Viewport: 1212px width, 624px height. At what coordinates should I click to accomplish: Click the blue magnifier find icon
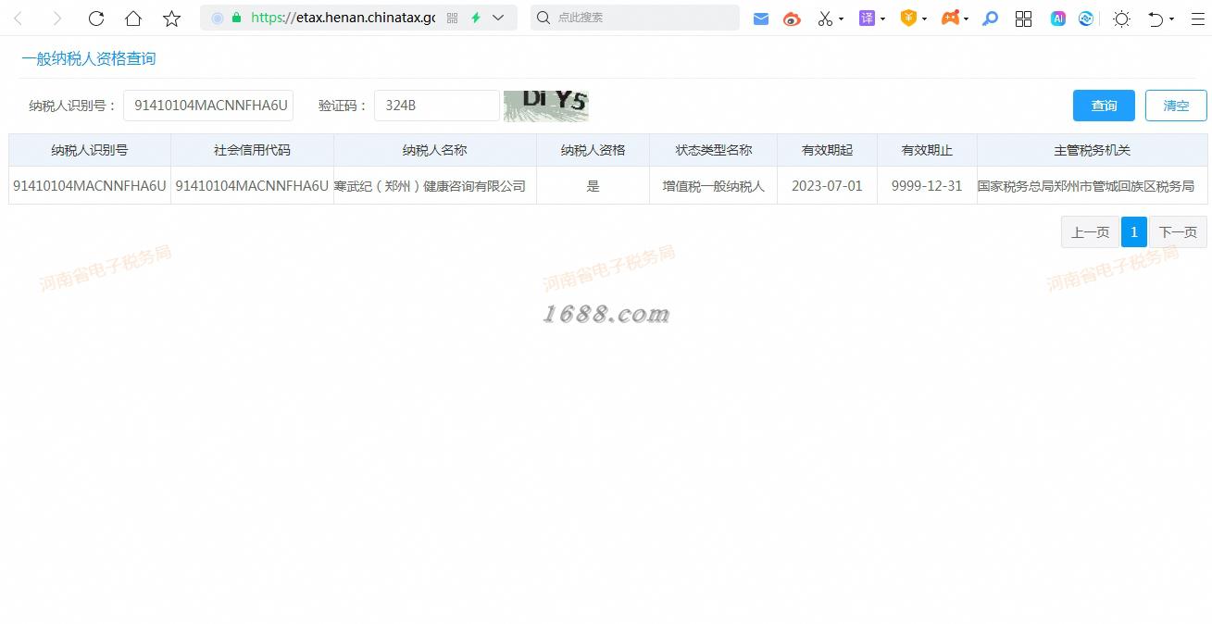click(x=990, y=19)
